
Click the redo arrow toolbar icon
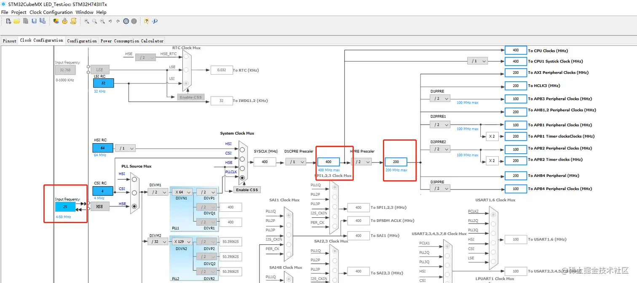(x=118, y=21)
